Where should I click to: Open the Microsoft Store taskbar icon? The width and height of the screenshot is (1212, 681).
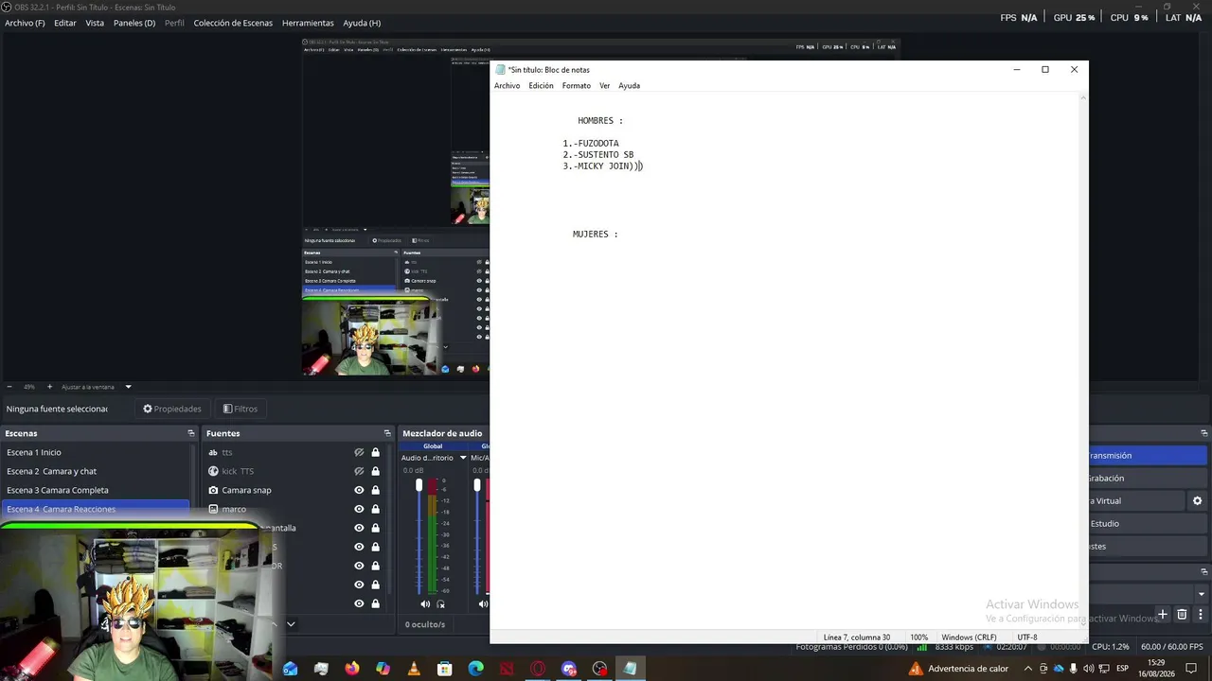pos(444,669)
